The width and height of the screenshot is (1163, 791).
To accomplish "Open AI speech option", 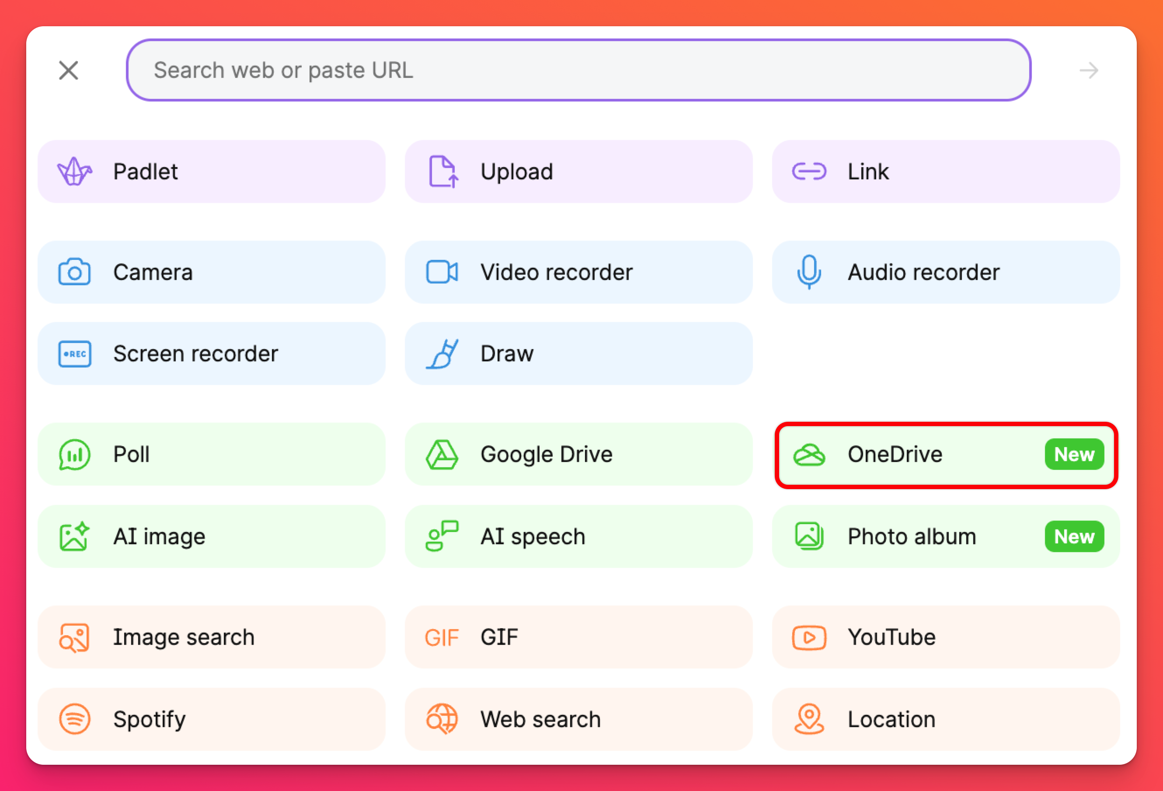I will pos(578,537).
